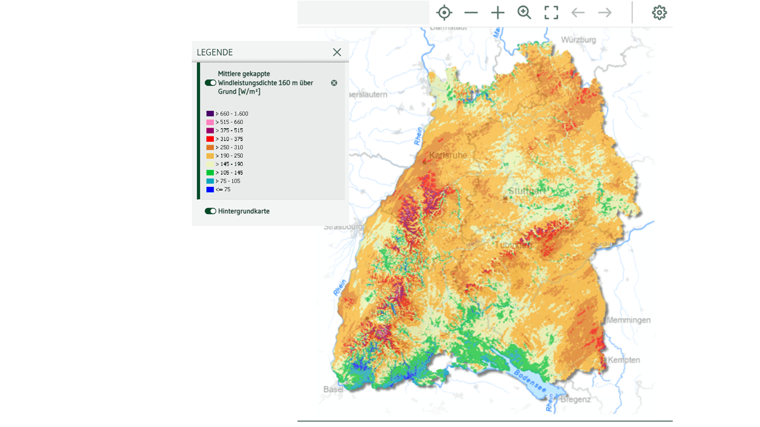Screen dimensions: 760x427
Task: Click the Karlsruhe label on the map
Action: 448,155
